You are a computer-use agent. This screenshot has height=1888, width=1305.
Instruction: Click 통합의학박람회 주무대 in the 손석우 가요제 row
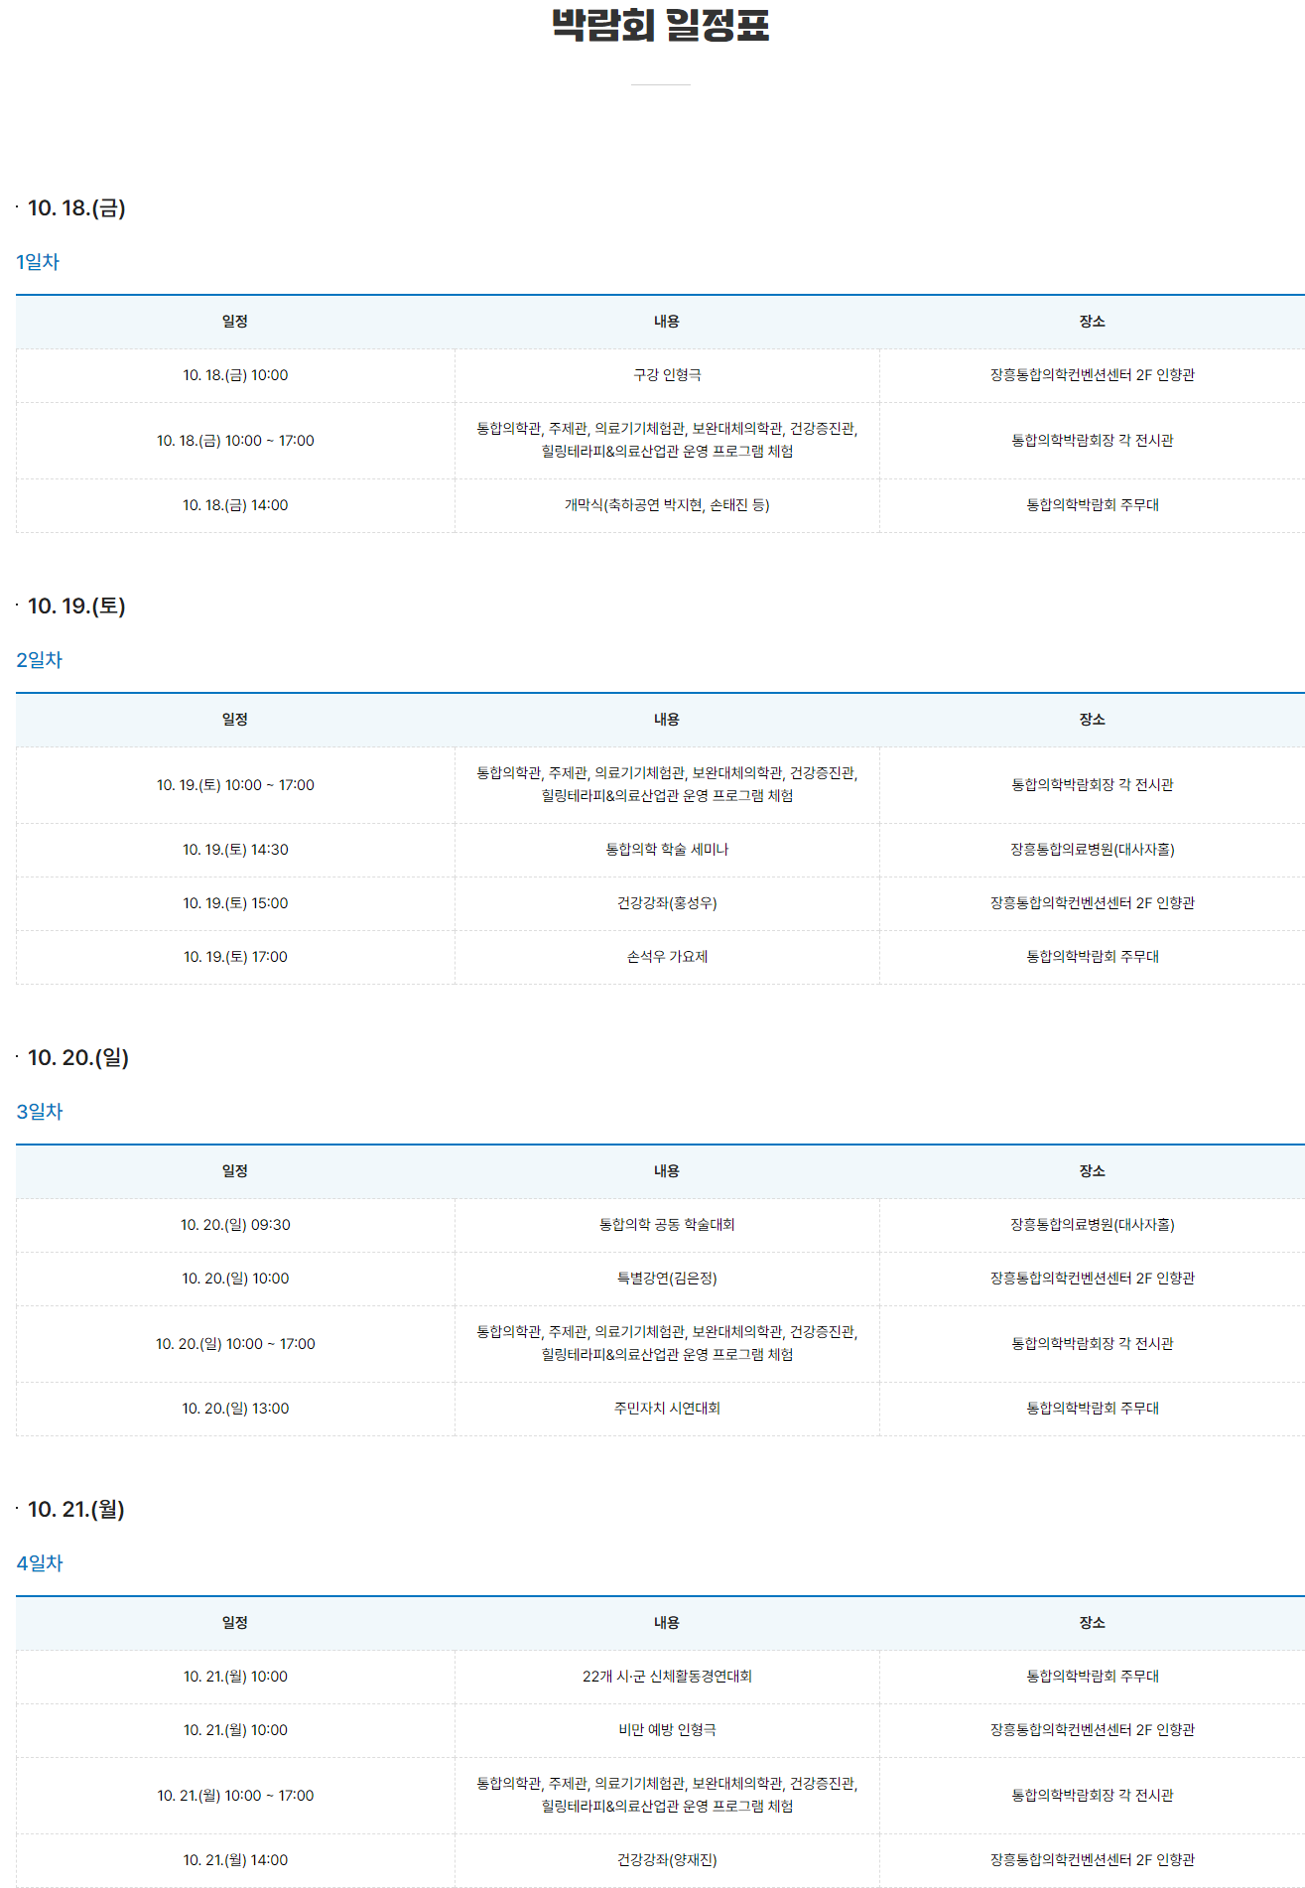[1093, 957]
